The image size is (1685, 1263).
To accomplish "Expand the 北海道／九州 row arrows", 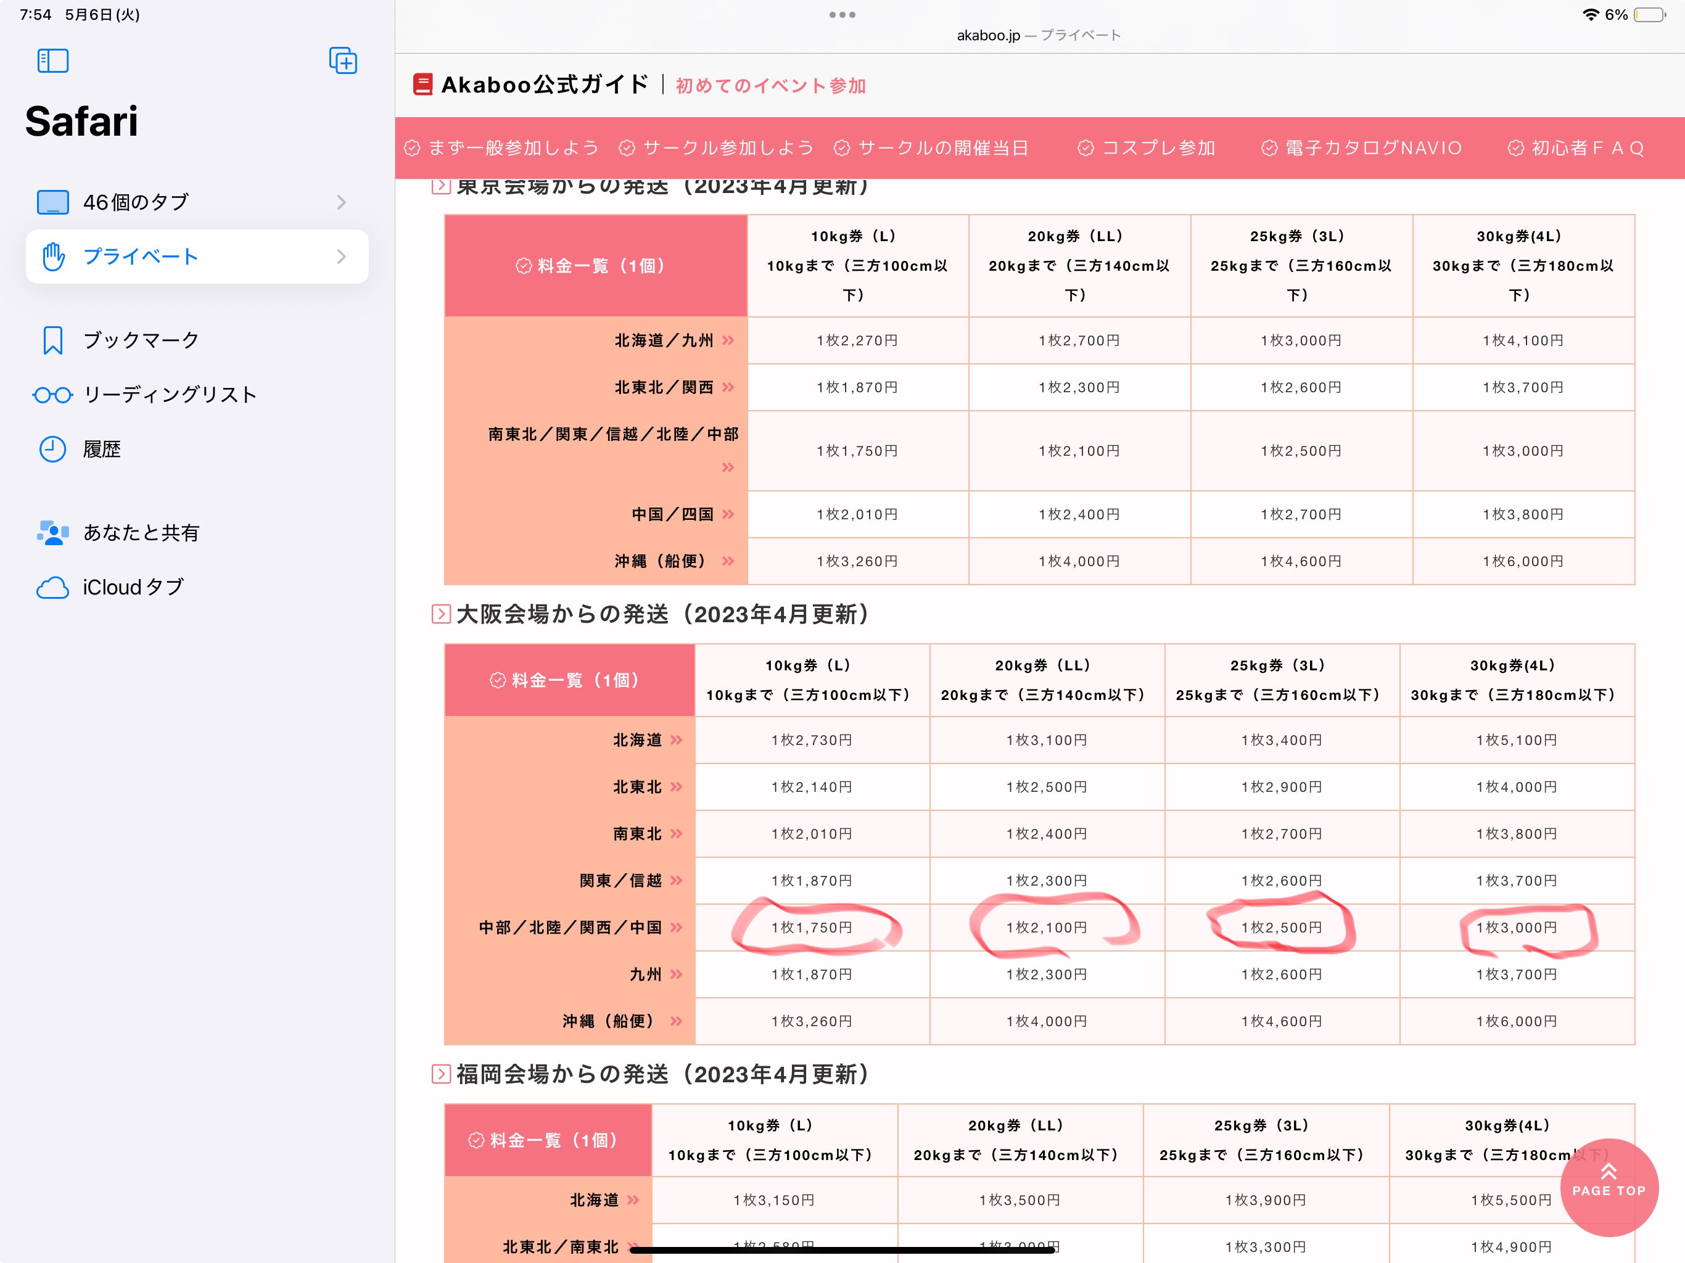I will pyautogui.click(x=728, y=340).
